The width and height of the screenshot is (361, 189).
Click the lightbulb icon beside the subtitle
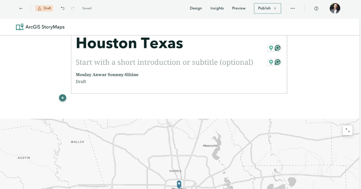coord(271,62)
